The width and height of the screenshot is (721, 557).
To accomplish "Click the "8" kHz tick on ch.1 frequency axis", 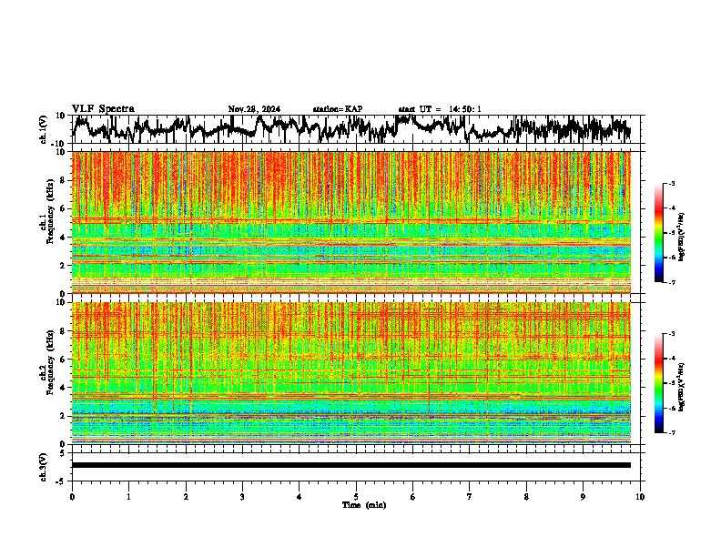I will point(64,180).
